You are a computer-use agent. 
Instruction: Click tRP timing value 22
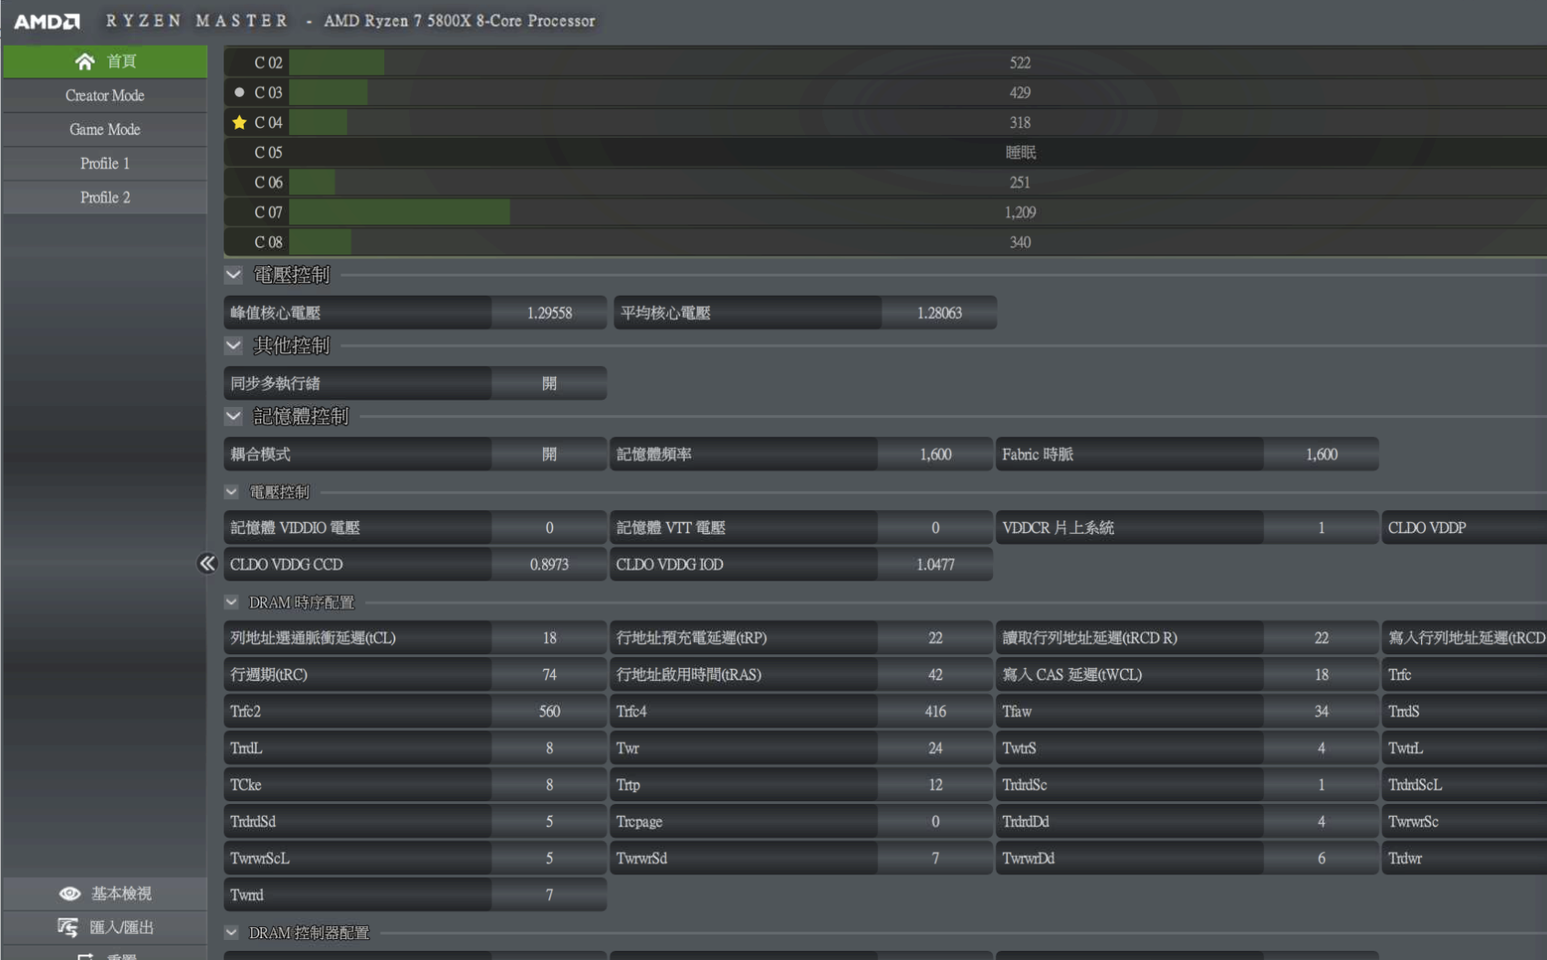936,638
